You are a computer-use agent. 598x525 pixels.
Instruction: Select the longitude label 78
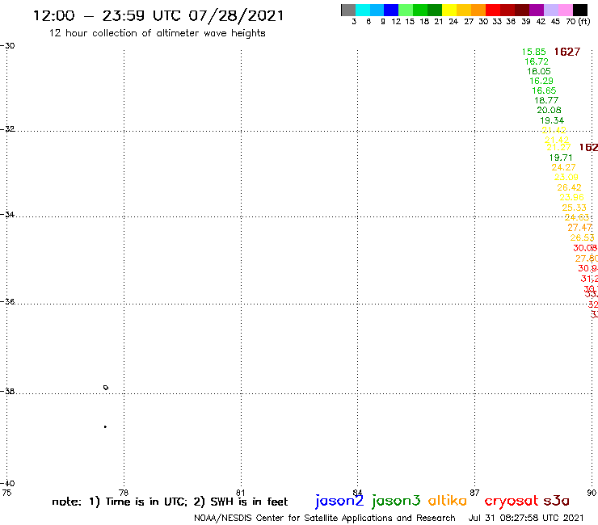point(124,493)
